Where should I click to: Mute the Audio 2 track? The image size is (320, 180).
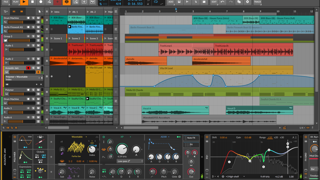[x=38, y=59]
